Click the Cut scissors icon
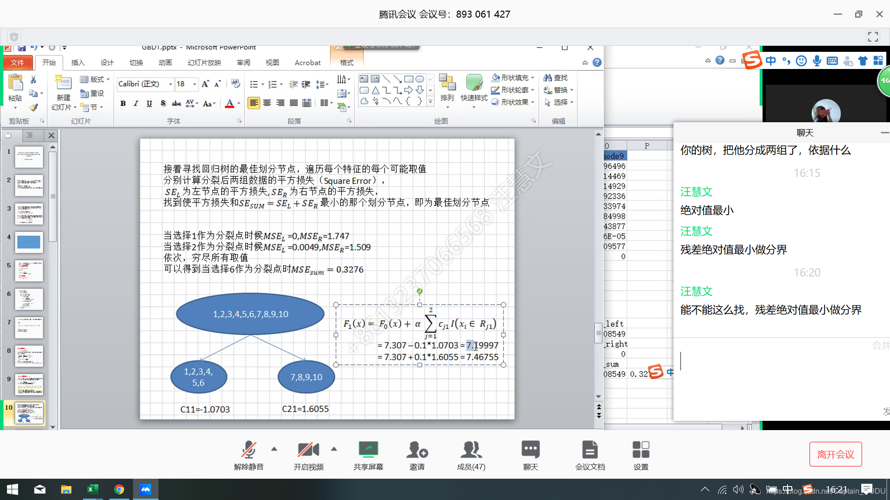Viewport: 890px width, 500px height. pos(33,80)
